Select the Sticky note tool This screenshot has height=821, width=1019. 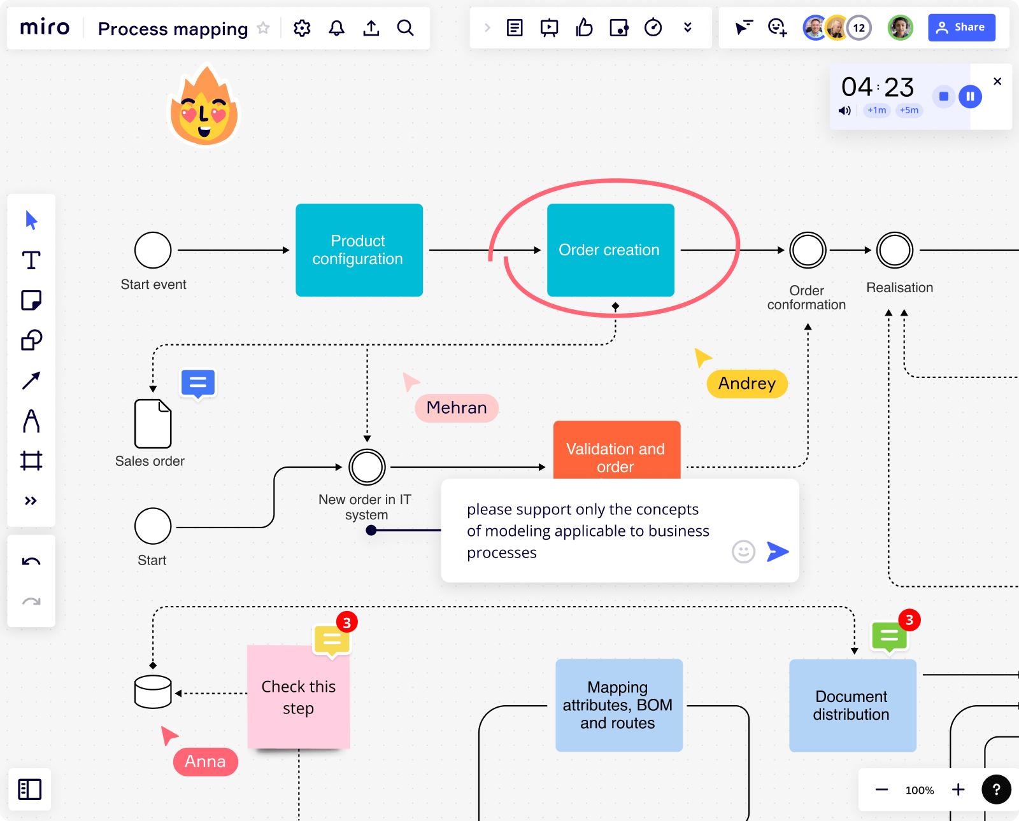(31, 300)
